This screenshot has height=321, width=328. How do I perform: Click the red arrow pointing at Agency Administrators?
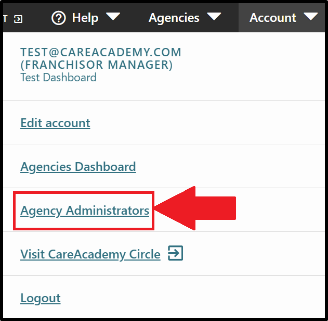pos(195,208)
